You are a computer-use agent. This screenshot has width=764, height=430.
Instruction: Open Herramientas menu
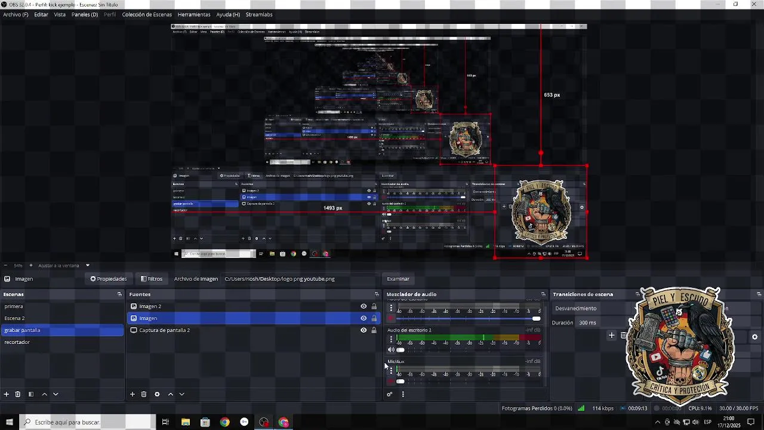click(x=194, y=14)
